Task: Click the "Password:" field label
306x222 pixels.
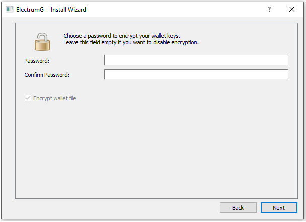Action: 37,61
